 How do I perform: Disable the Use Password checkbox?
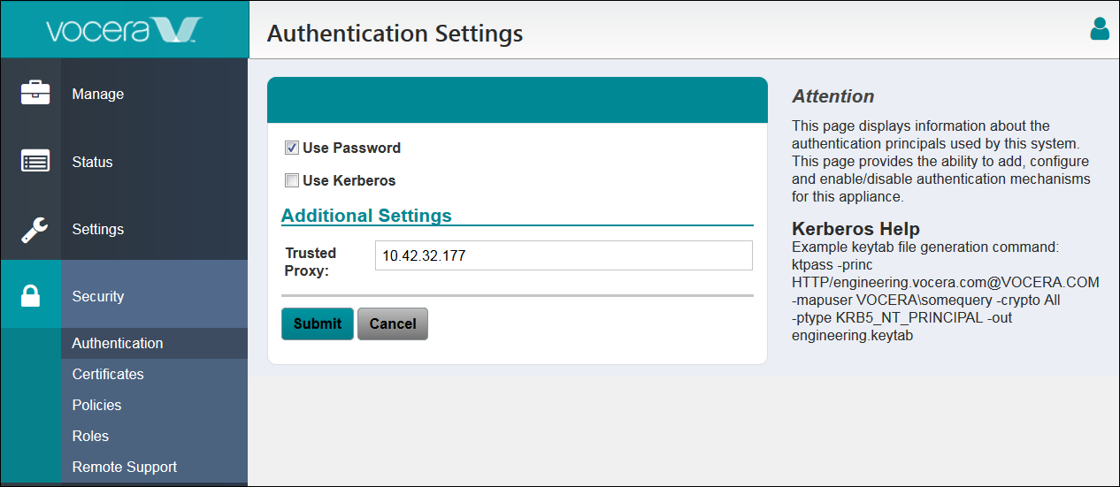[292, 148]
